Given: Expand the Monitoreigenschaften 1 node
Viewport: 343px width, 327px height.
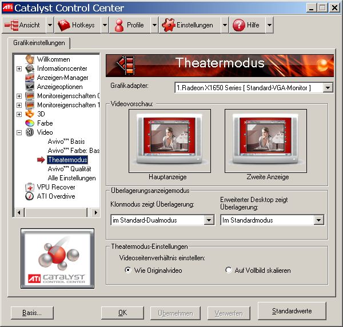Looking at the screenshot, I should coord(19,105).
